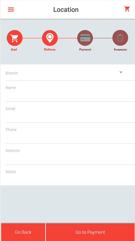Focus the Notes input field
The image size is (135, 241).
click(x=70, y=176)
